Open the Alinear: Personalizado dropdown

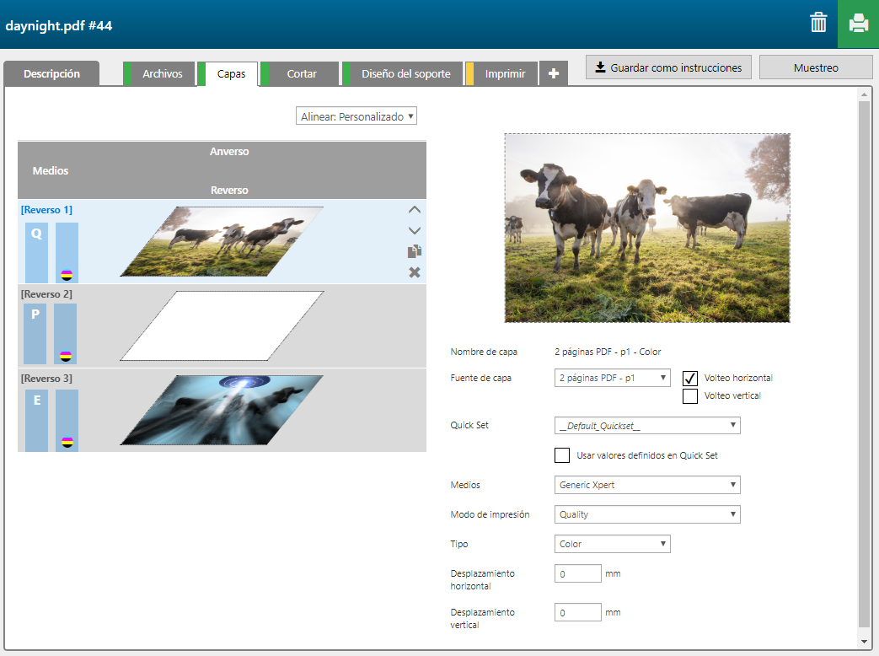pos(356,116)
